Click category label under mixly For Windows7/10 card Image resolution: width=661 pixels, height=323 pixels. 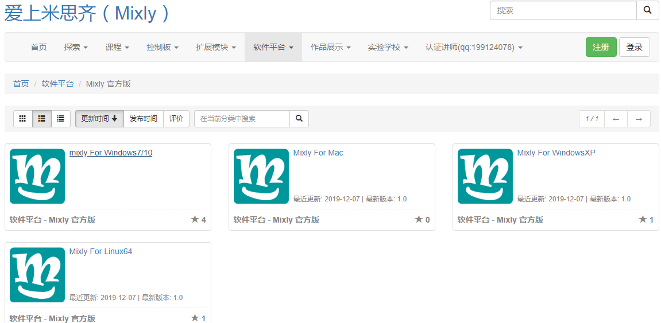52,220
